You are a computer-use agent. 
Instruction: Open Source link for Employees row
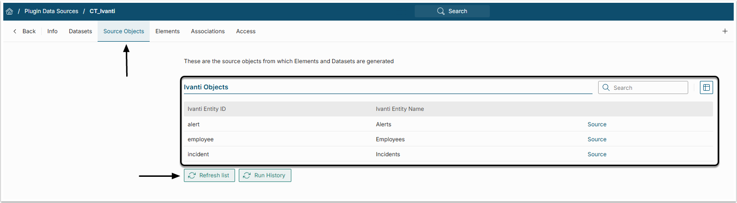coord(597,139)
